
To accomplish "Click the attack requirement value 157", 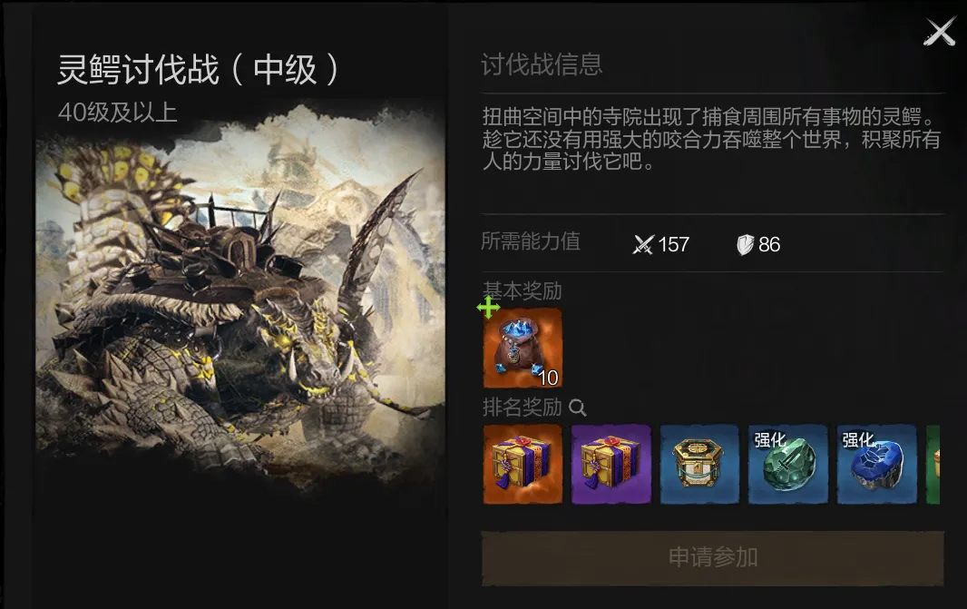I will point(673,245).
